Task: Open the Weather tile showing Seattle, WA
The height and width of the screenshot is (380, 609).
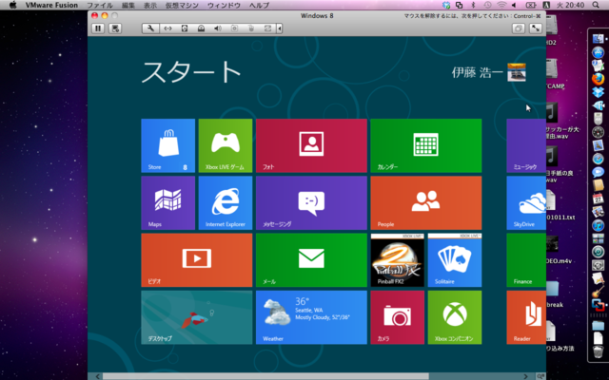Action: (x=311, y=317)
